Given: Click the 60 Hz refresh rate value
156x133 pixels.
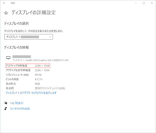Looking at the screenshot, I should click(x=38, y=75).
